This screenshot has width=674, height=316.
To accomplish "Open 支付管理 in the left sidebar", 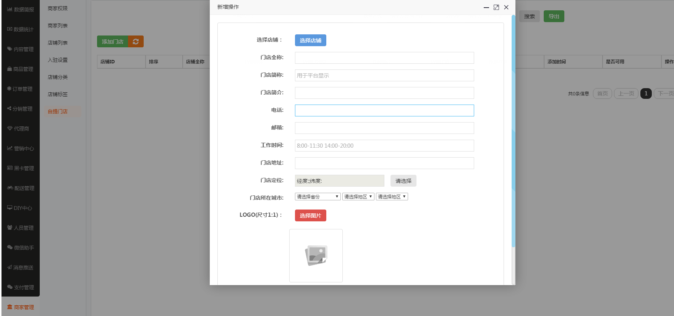I will tap(21, 287).
